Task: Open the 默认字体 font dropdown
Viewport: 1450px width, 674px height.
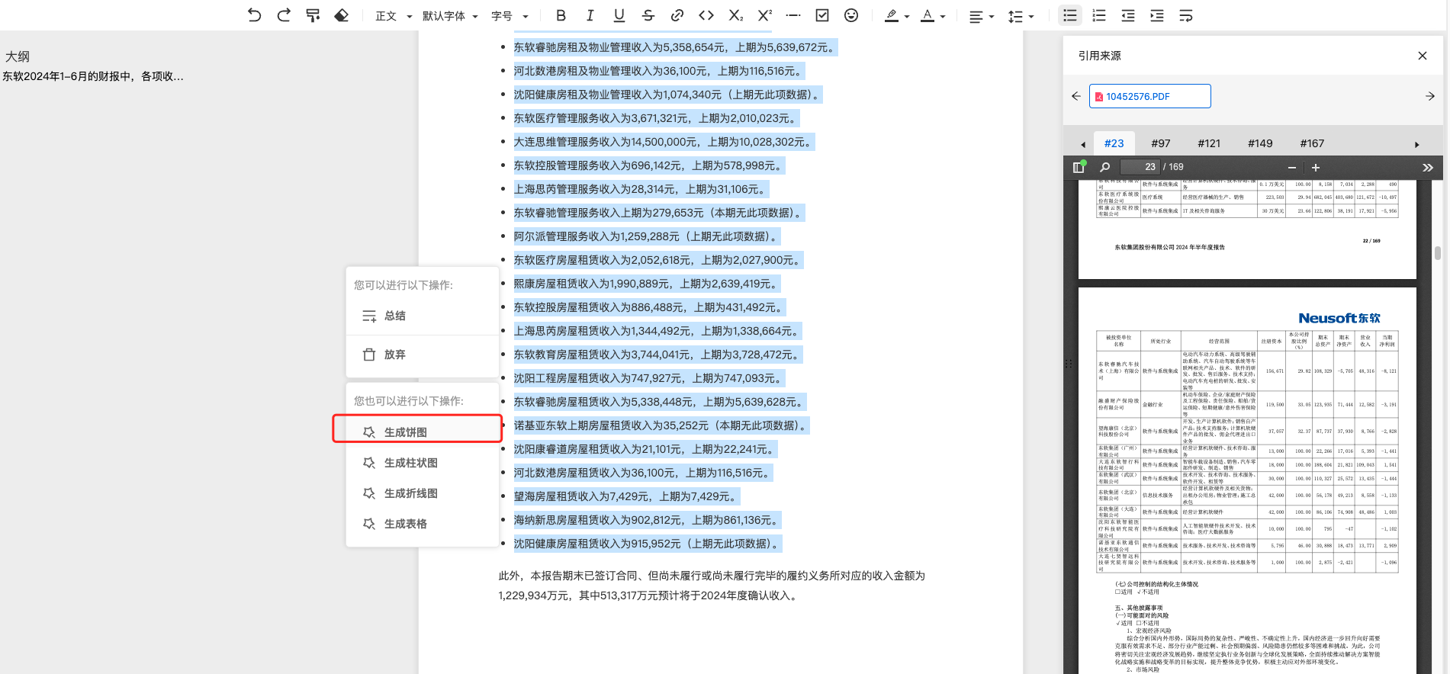Action: [x=450, y=16]
